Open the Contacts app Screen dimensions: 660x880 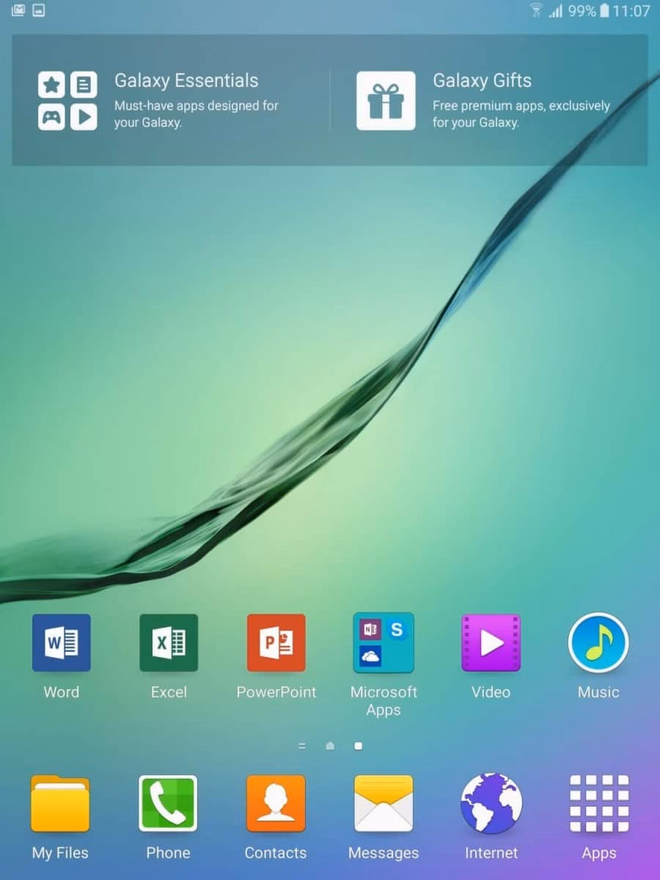point(276,804)
